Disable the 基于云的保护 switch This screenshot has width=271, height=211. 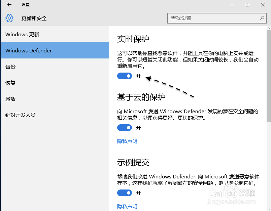click(x=125, y=128)
